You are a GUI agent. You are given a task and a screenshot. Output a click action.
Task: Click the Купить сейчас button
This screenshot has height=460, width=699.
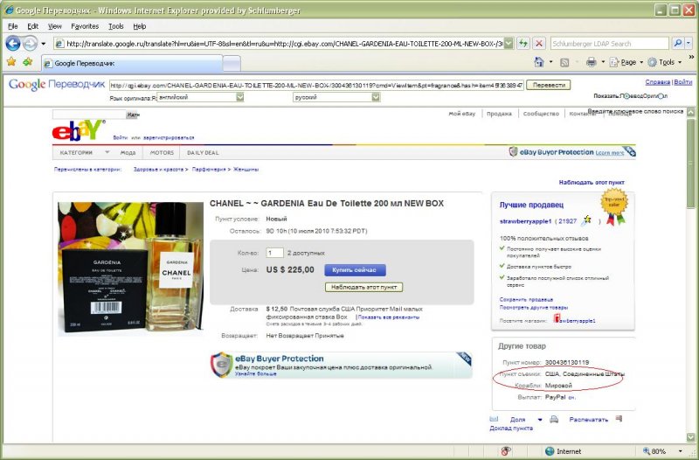(356, 270)
